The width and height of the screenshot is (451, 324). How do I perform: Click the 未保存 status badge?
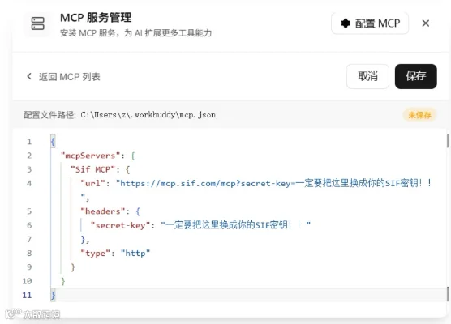(x=419, y=115)
